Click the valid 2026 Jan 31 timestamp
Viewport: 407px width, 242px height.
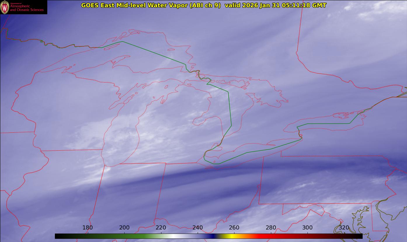[275, 5]
